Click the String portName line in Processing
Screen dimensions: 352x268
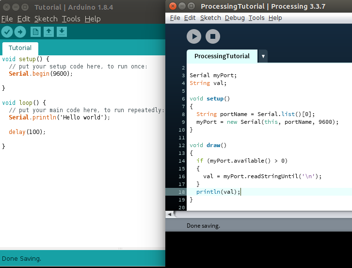pos(256,114)
